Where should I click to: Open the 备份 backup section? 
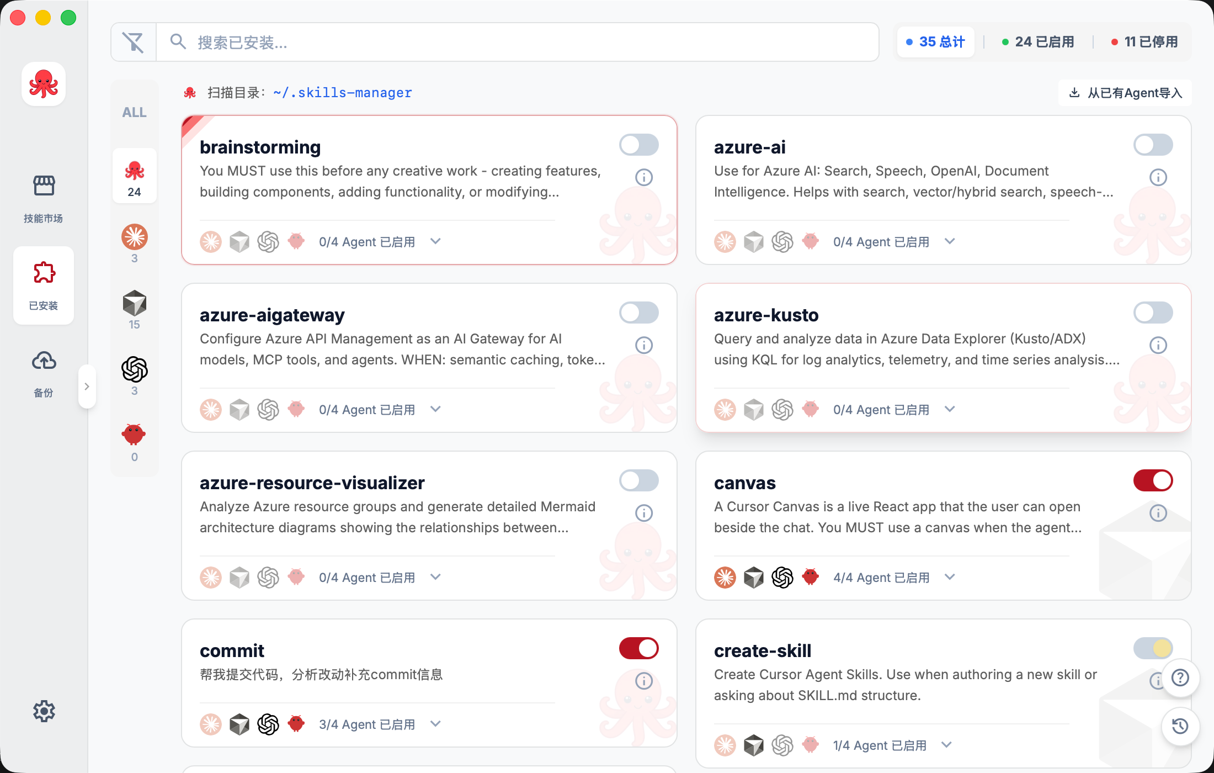[x=44, y=373]
